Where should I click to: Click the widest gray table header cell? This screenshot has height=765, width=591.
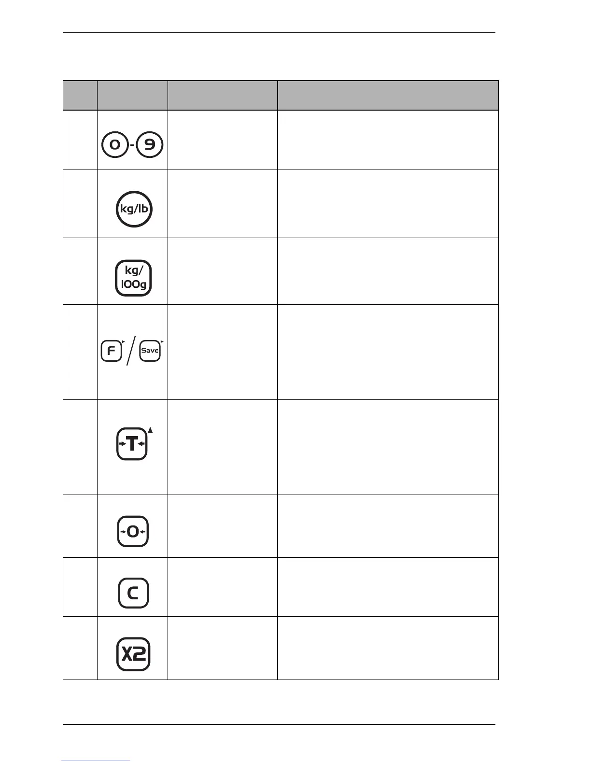click(388, 96)
